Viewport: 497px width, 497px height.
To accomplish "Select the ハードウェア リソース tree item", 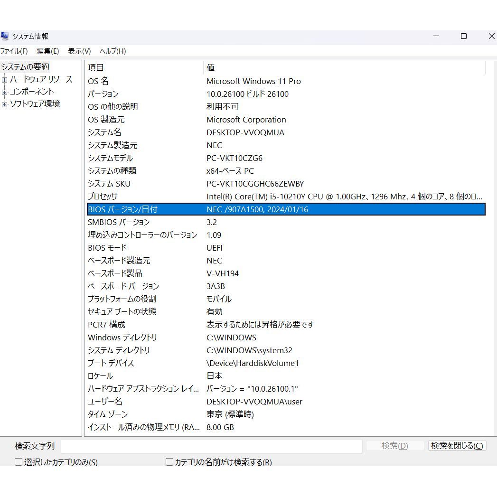I will pos(41,79).
